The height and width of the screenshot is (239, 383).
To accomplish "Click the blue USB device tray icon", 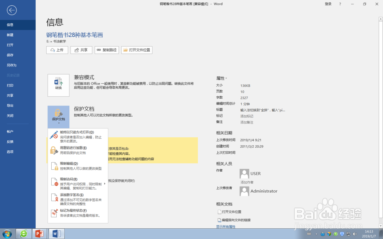I will click(322, 234).
